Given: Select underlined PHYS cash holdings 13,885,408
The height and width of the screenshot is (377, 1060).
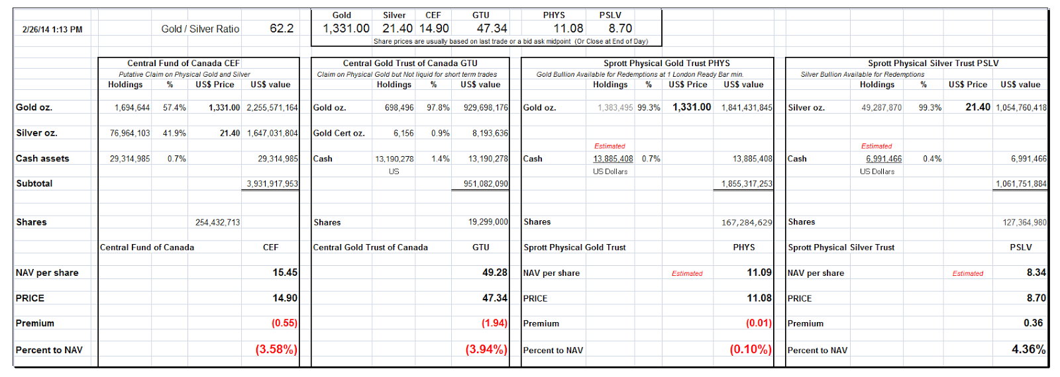Looking at the screenshot, I should 613,159.
